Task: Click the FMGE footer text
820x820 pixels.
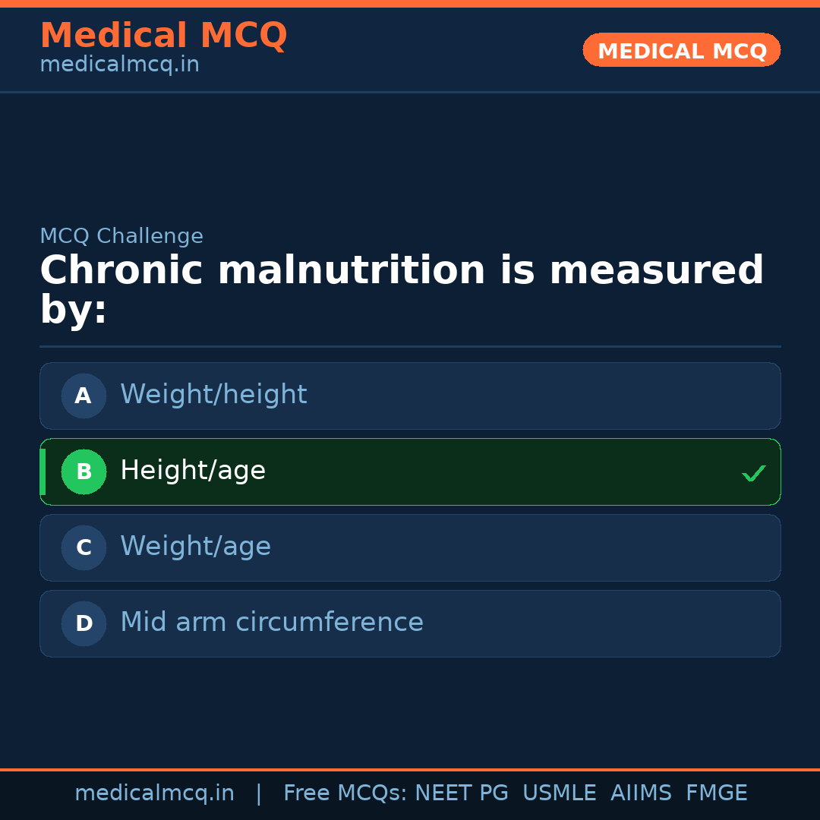Action: pyautogui.click(x=716, y=793)
